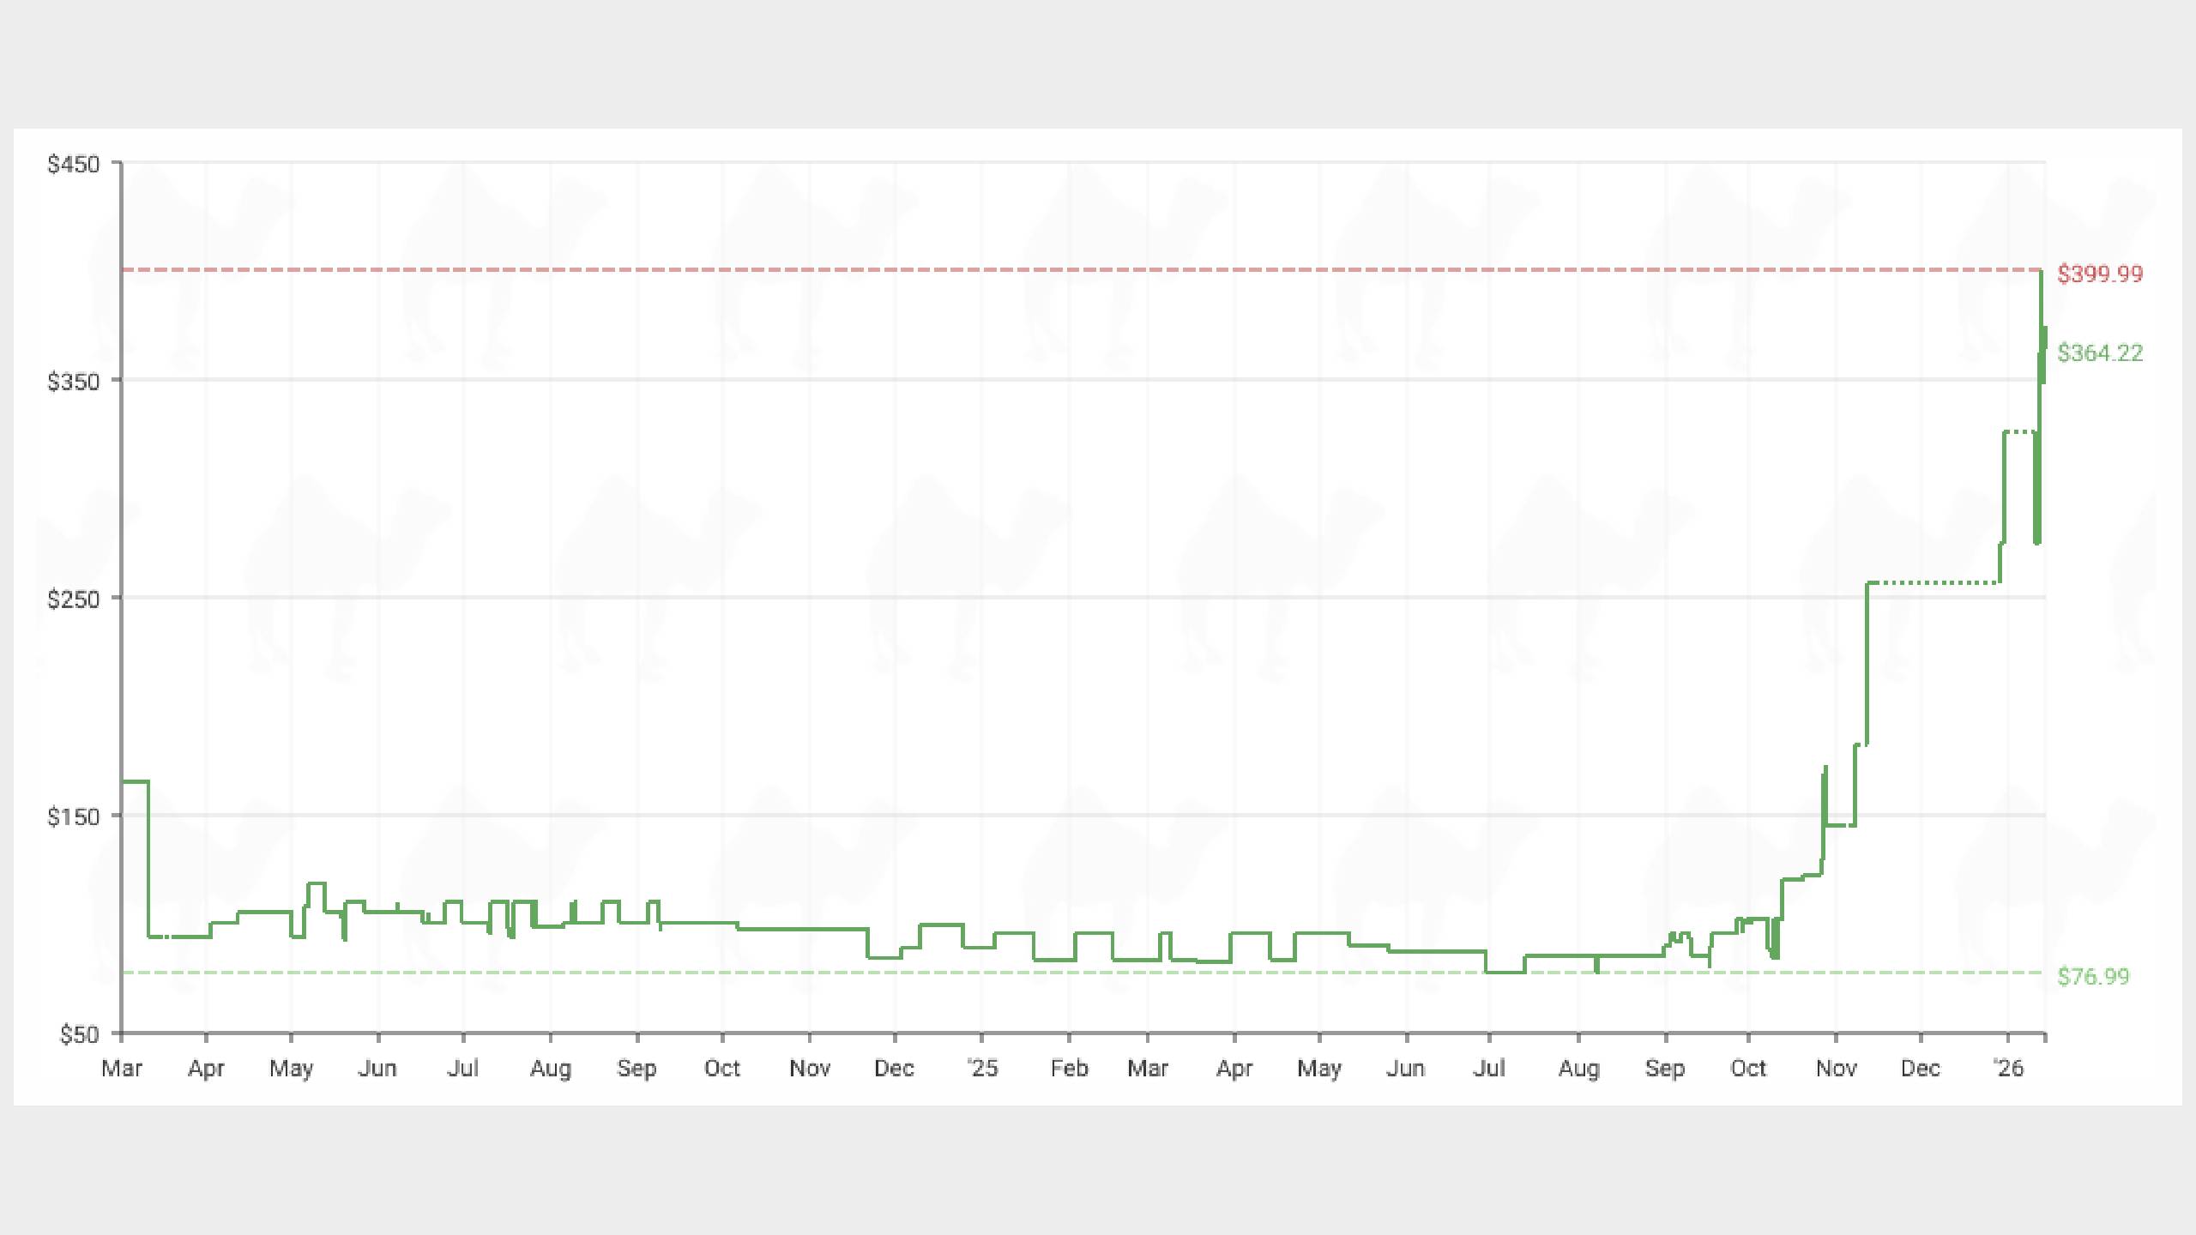Click the $450 y-axis label
This screenshot has width=2196, height=1235.
click(74, 164)
